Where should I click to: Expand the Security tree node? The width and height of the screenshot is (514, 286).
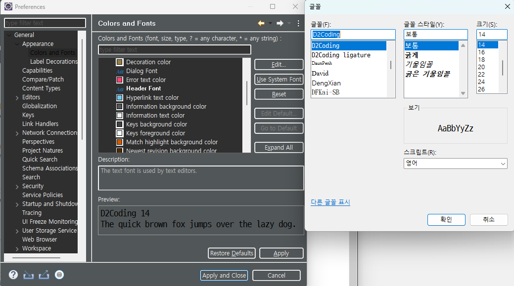[17, 187]
